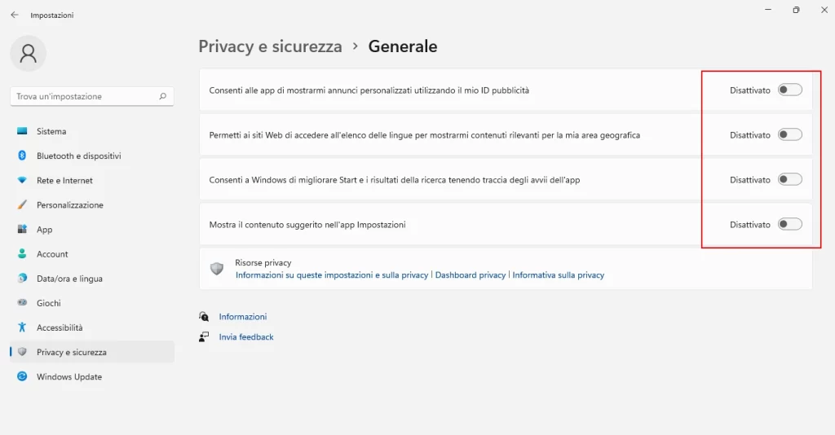
Task: Toggle the website language list access switch
Action: click(x=789, y=134)
